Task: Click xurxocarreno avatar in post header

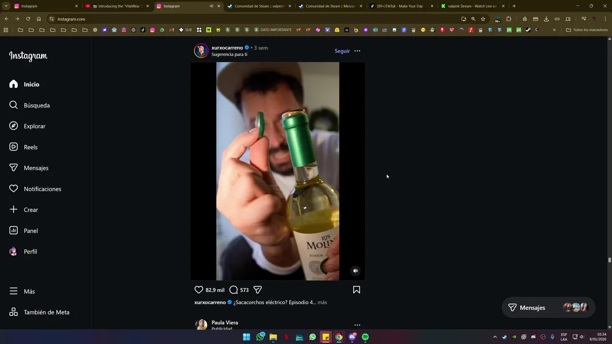Action: [x=201, y=51]
